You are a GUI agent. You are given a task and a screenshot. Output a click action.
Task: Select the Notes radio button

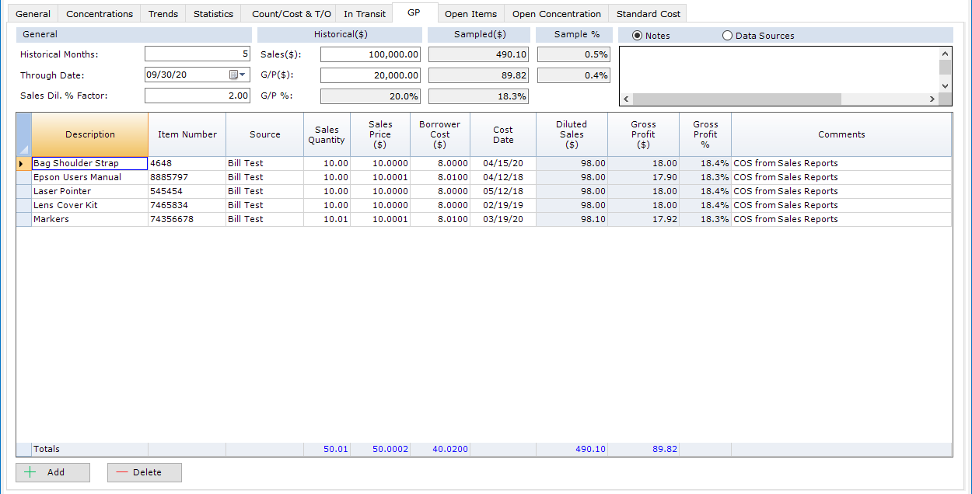point(636,35)
